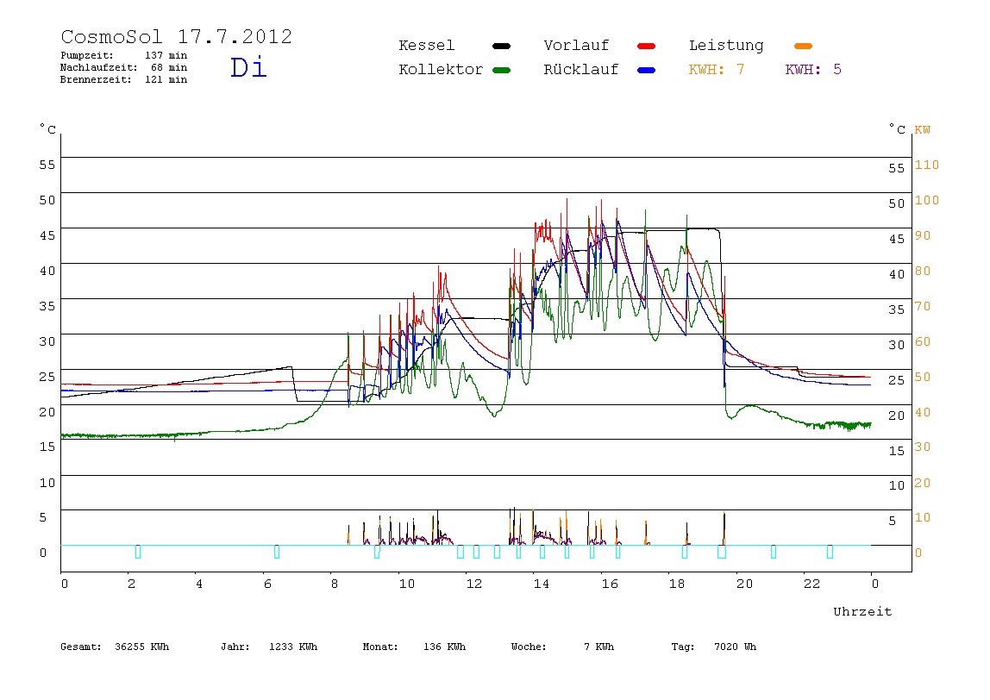Viewport: 990px width, 700px height.
Task: Click the cyan marker just after hour 6
Action: [x=277, y=553]
